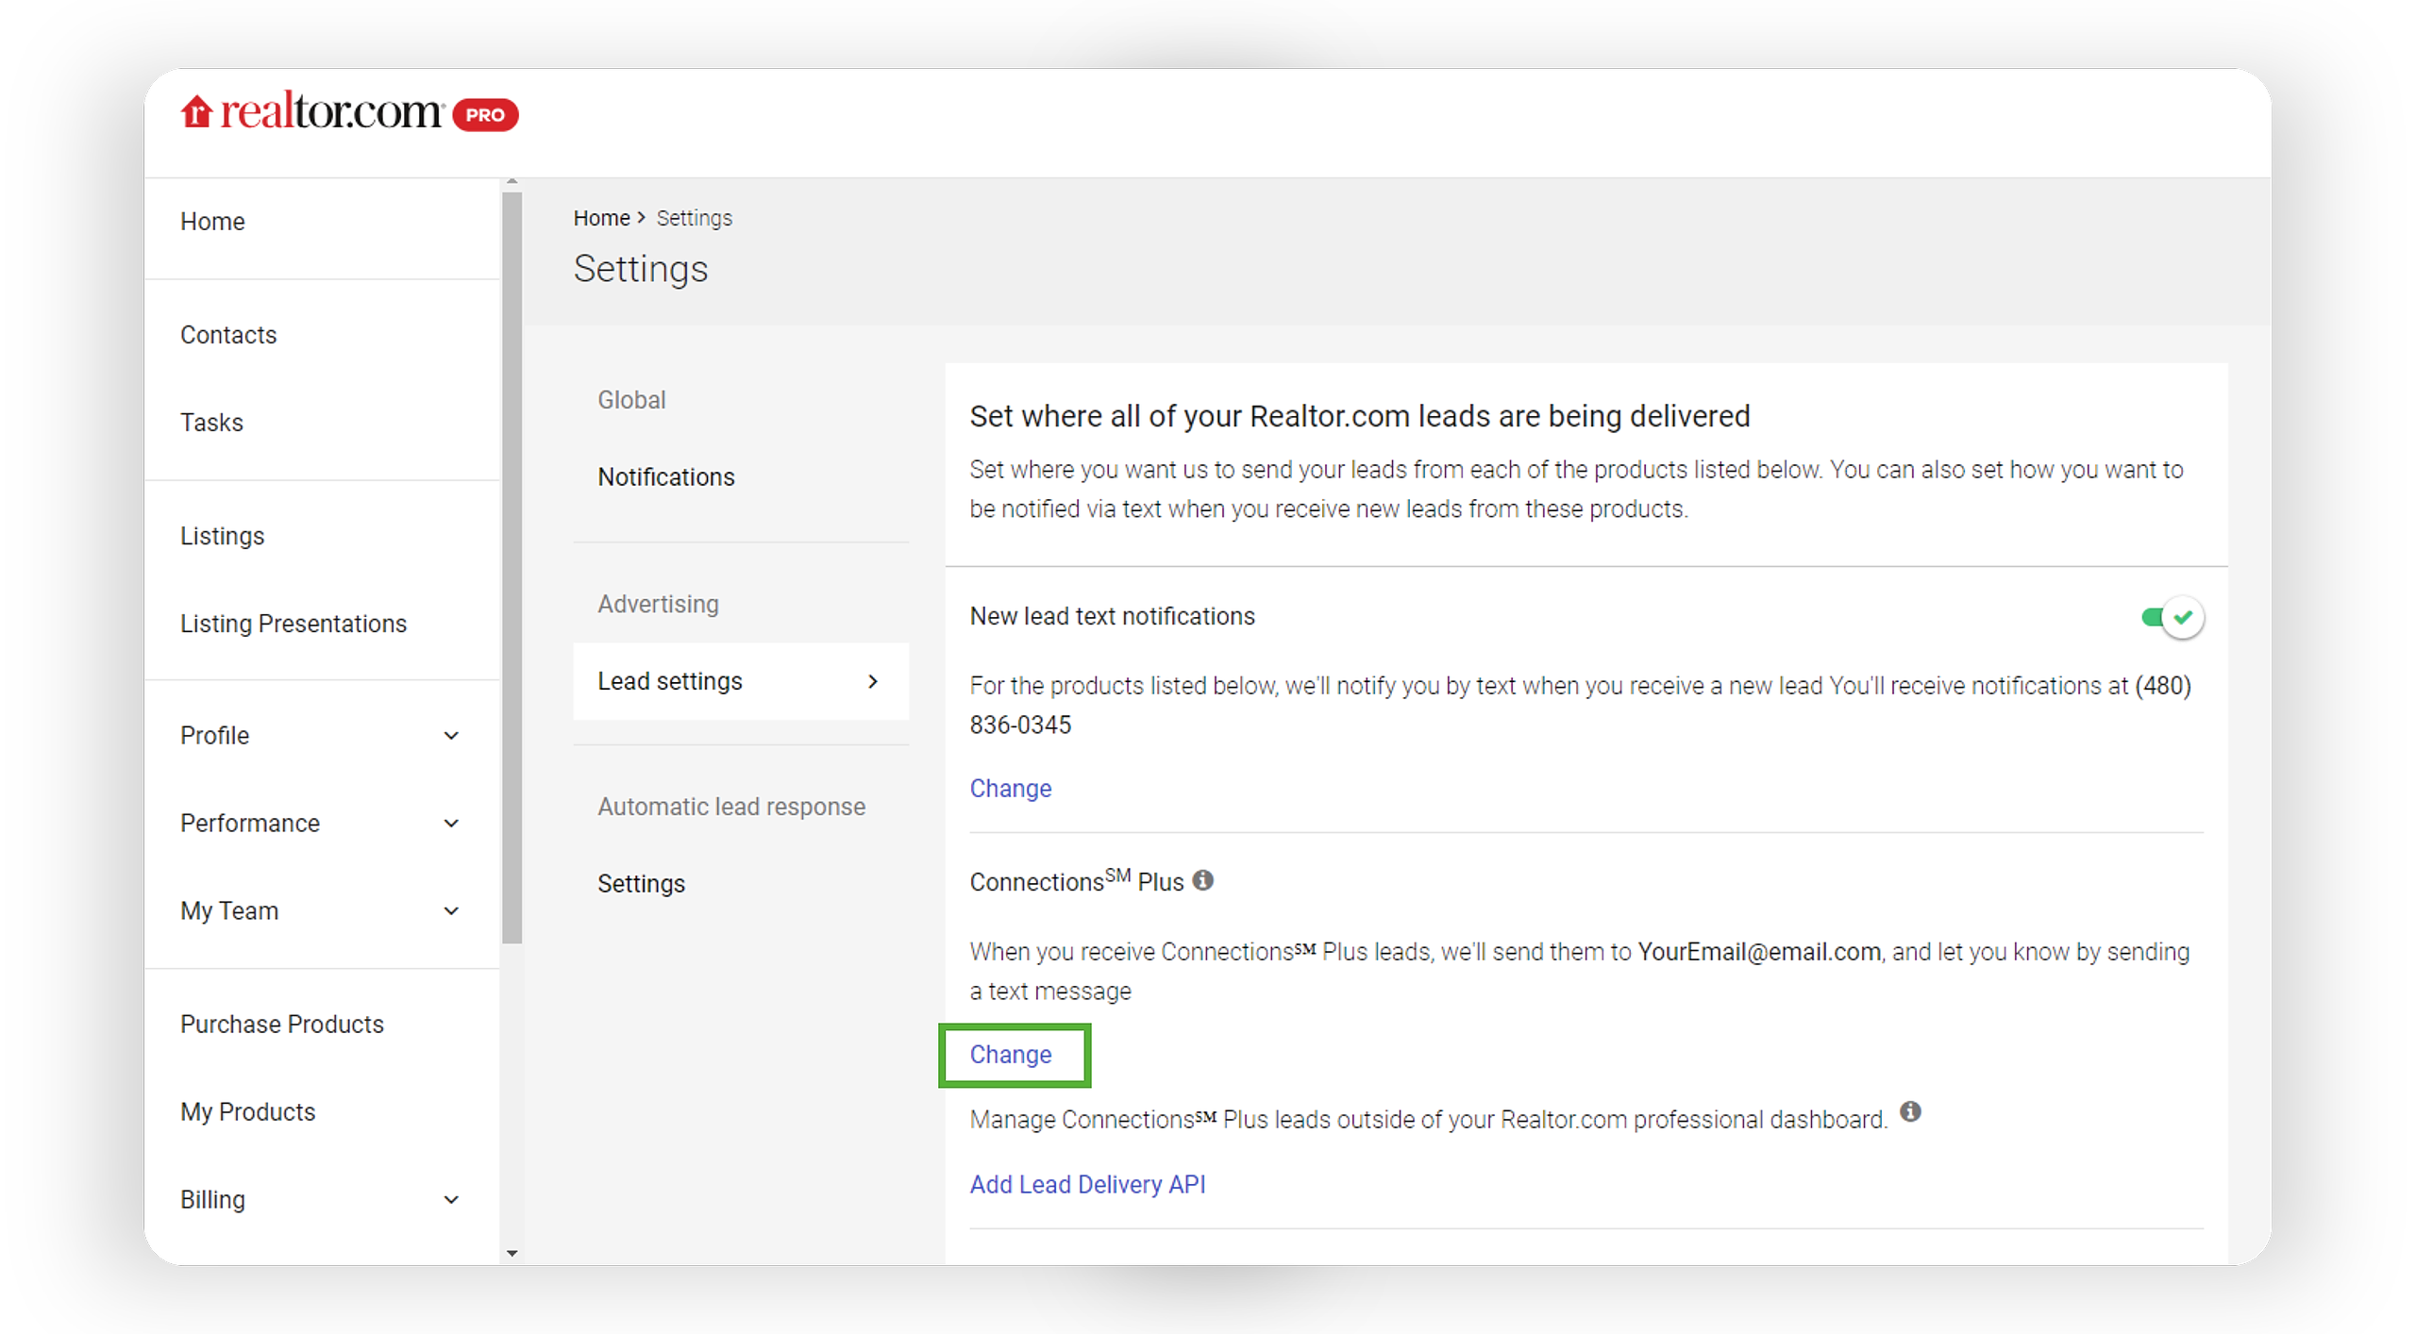Expand the My Team menu chevron

coord(451,911)
